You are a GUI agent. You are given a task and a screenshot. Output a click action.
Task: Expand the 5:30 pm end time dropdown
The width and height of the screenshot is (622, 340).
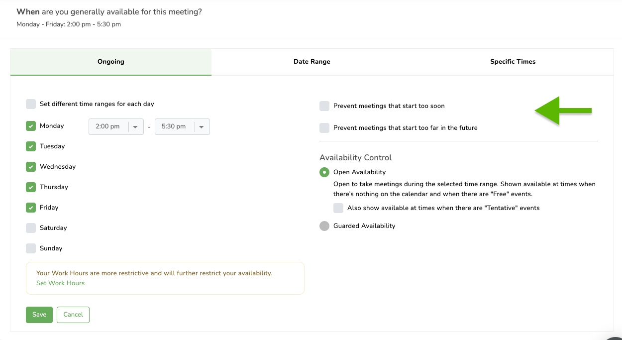pos(182,127)
